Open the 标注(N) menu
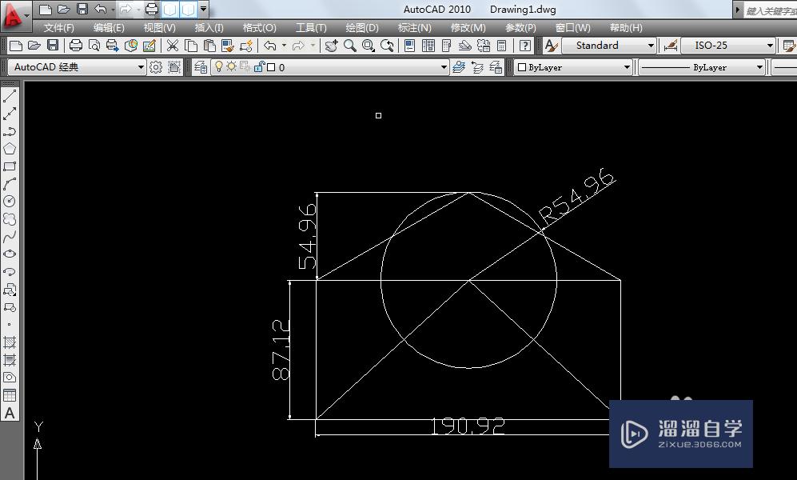The width and height of the screenshot is (797, 480). pyautogui.click(x=414, y=27)
